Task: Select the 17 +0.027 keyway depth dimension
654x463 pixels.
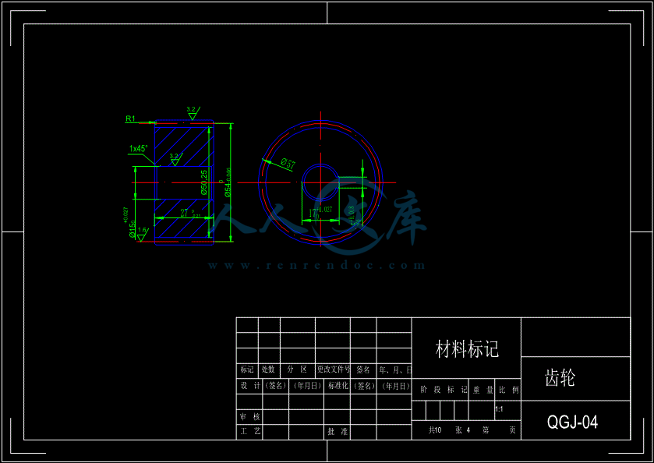Action: 320,212
